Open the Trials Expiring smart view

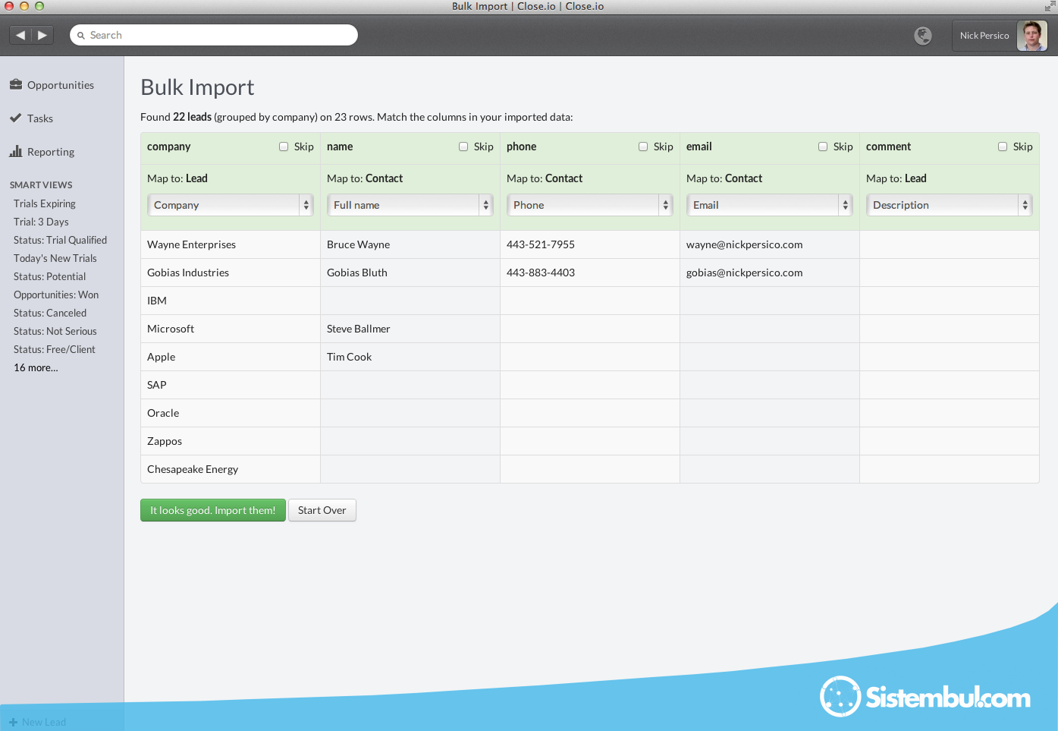click(x=45, y=203)
